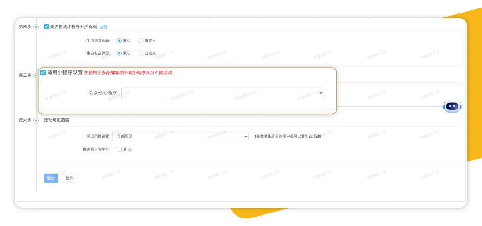Click the 取消 cancel button
The image size is (482, 226).
point(69,178)
